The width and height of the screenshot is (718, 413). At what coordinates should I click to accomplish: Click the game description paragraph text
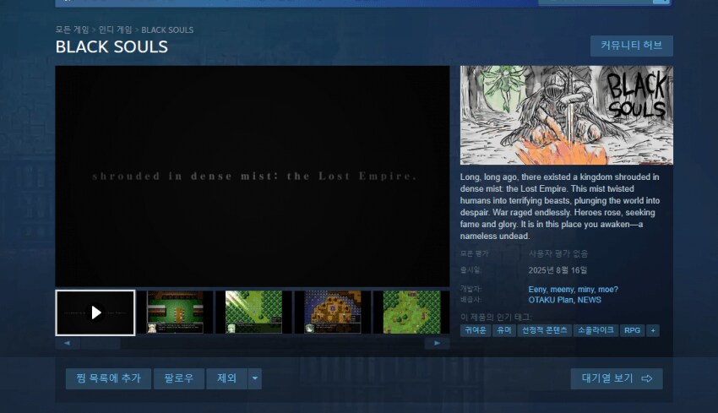pos(560,206)
